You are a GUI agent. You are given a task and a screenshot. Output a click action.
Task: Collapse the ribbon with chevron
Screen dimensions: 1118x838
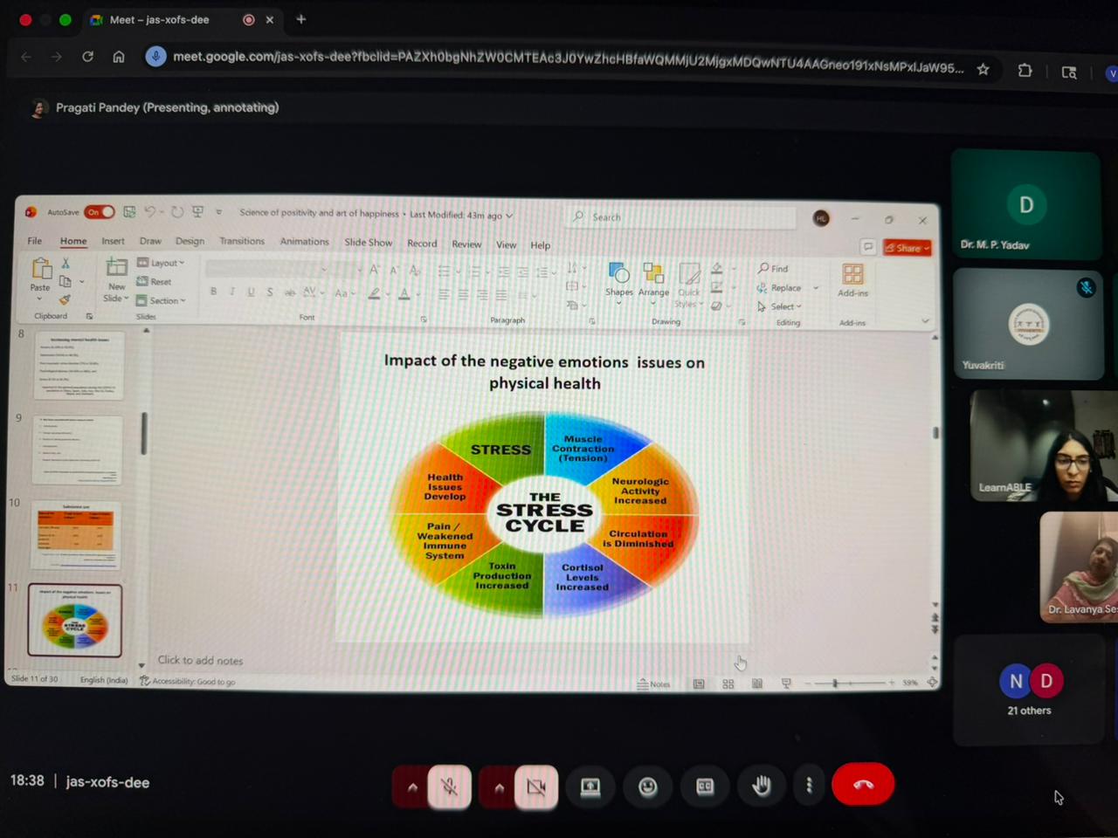(925, 321)
